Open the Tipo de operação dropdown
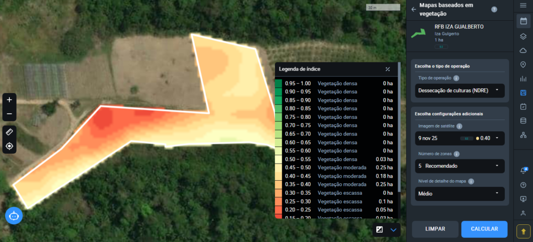This screenshot has width=533, height=242. (x=460, y=90)
